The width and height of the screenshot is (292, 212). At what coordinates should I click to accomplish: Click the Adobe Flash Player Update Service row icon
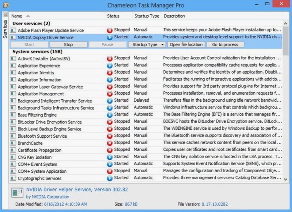[x=13, y=30]
